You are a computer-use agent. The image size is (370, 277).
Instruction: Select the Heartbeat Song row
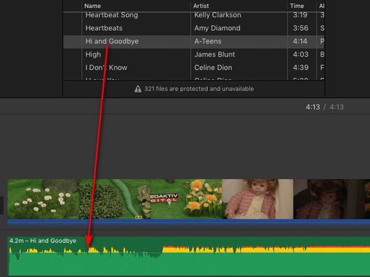(x=194, y=16)
